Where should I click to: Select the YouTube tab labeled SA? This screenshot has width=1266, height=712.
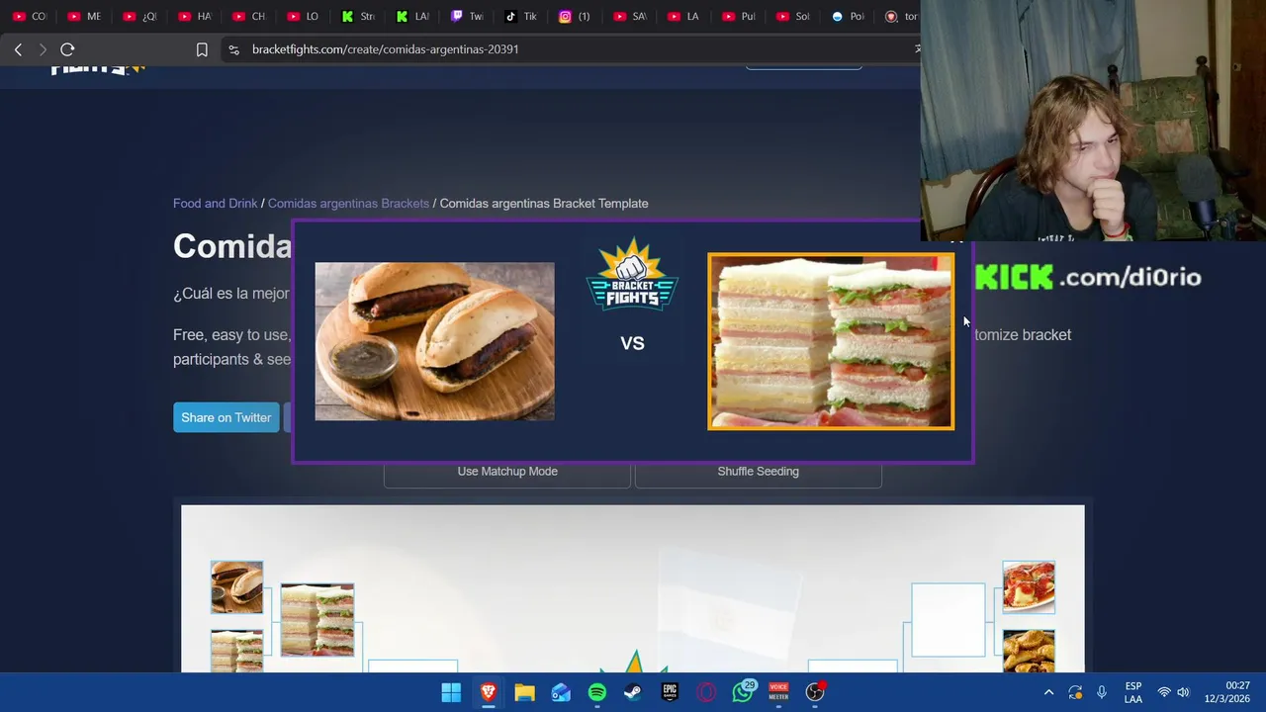(630, 16)
